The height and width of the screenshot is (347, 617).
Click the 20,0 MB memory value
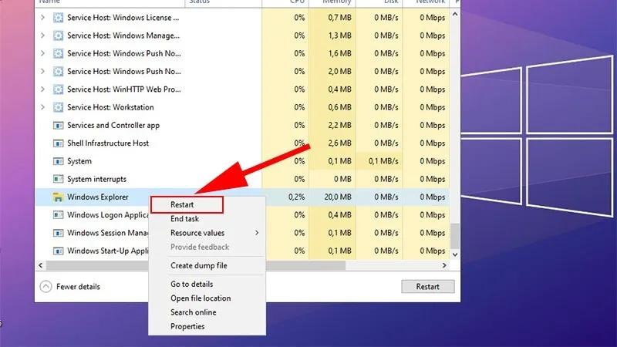tap(338, 197)
